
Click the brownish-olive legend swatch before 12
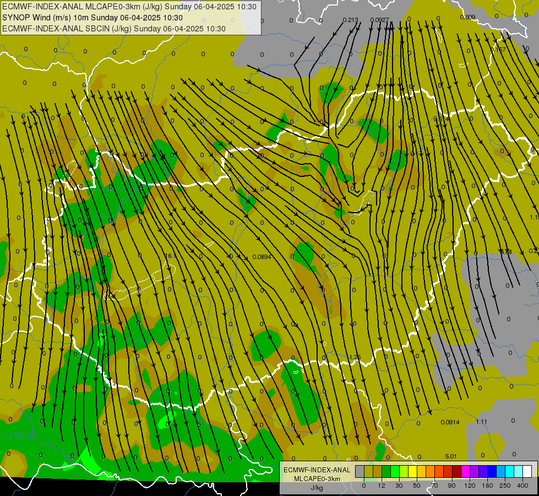click(x=378, y=471)
